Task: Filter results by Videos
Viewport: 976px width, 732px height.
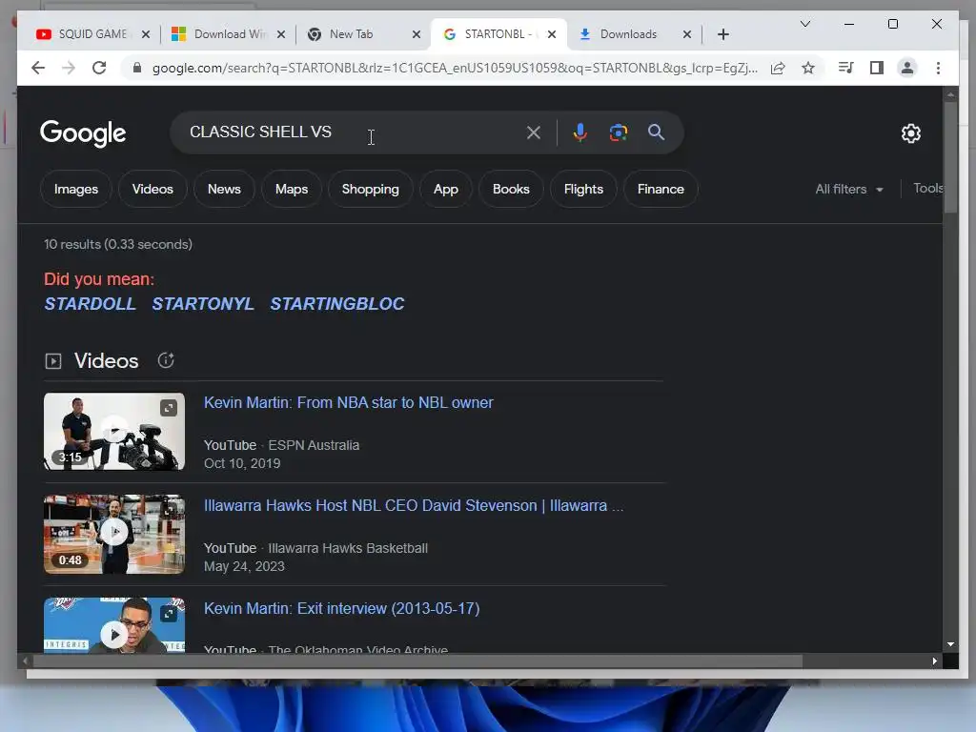Action: [152, 190]
